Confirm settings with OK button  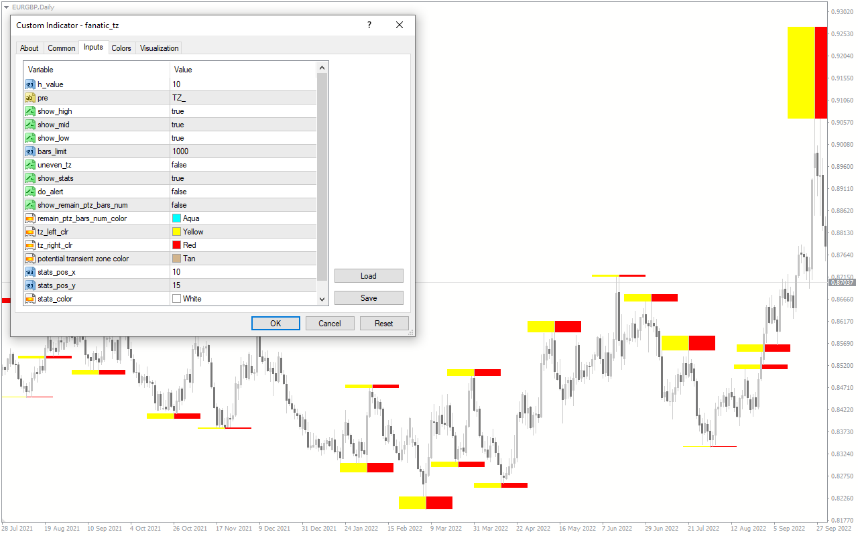click(x=275, y=324)
